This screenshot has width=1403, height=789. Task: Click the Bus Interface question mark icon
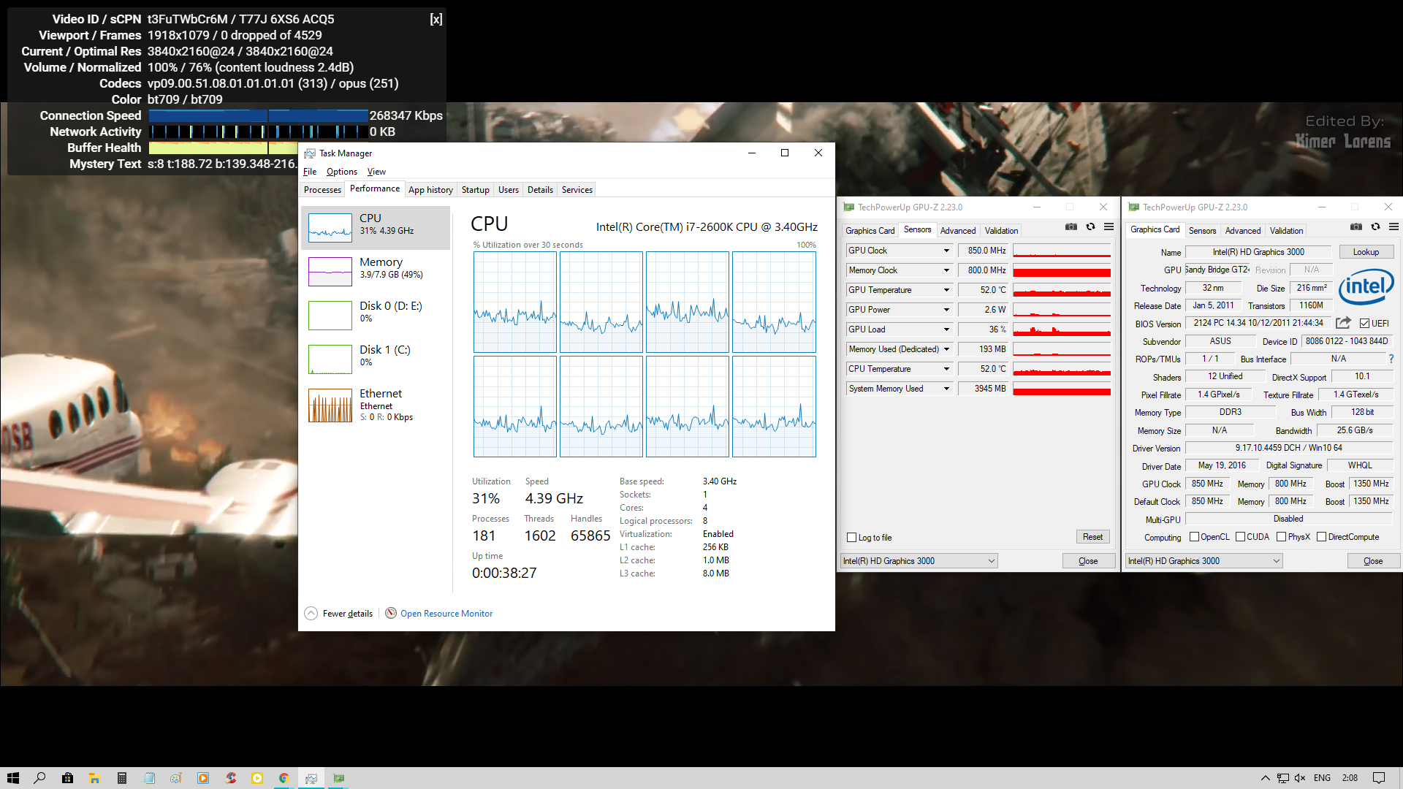pyautogui.click(x=1391, y=359)
